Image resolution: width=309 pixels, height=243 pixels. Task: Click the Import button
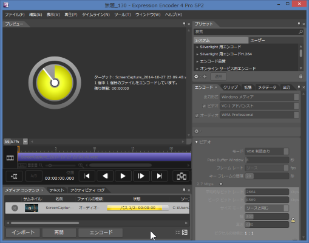(23, 233)
